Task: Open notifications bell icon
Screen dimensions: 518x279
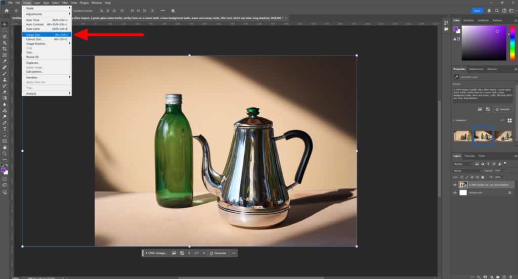Action: 489,11
